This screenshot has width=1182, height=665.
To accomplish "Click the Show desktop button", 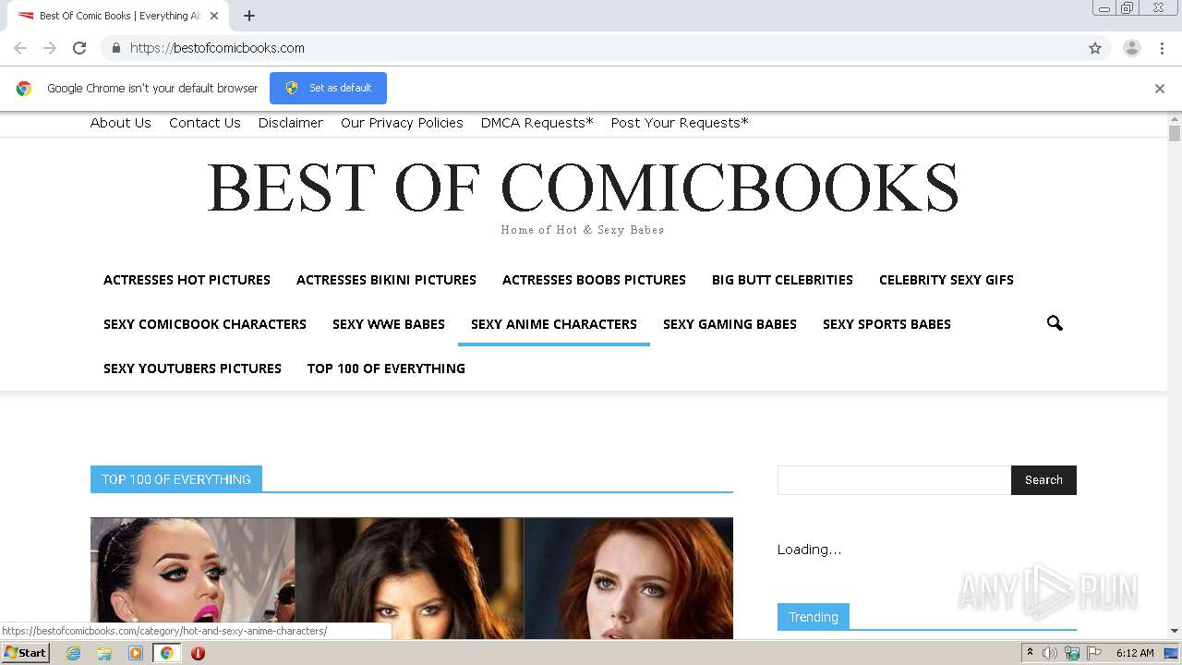I will click(1171, 653).
